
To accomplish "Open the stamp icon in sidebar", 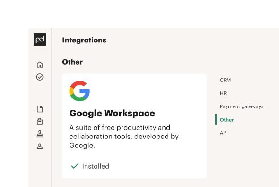I will point(40,134).
